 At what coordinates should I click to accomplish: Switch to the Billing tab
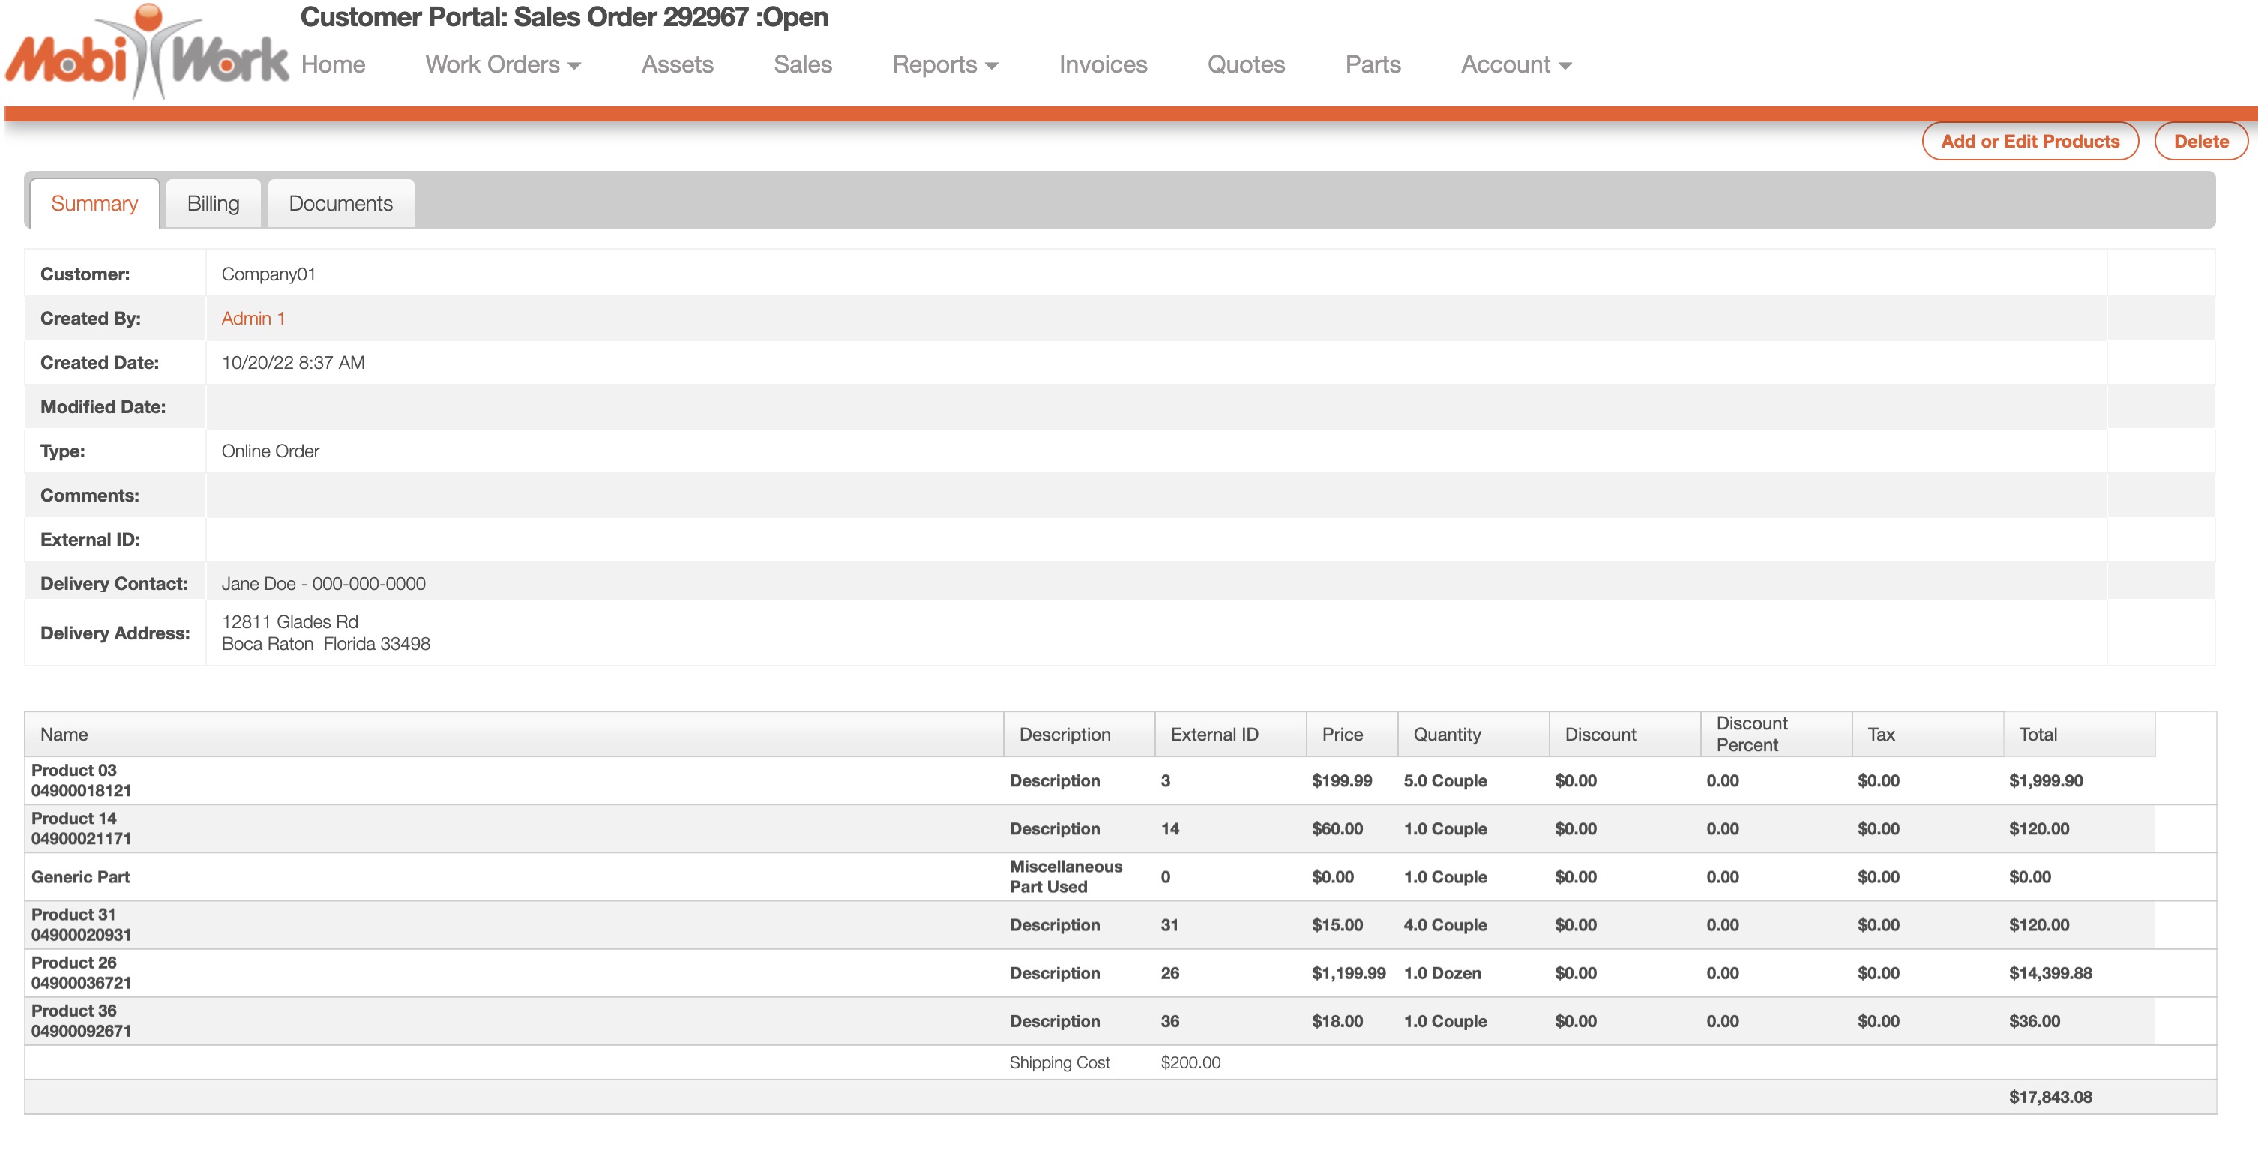click(213, 203)
